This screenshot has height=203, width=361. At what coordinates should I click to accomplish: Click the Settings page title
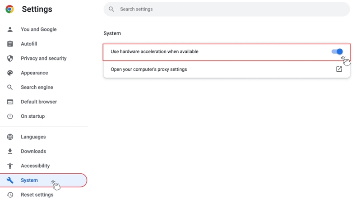point(37,9)
